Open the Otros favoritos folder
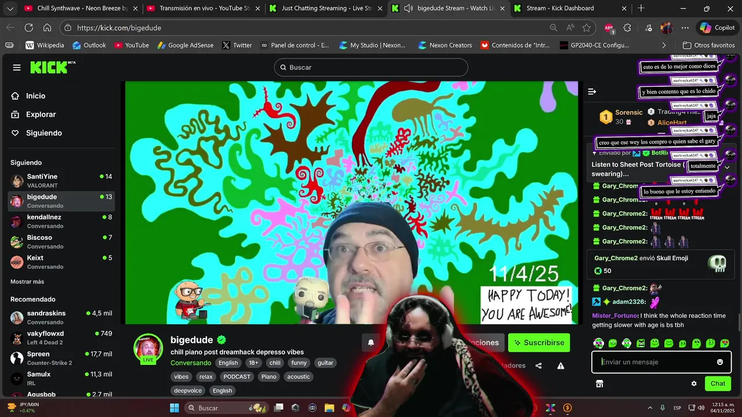The width and height of the screenshot is (742, 417). 708,45
